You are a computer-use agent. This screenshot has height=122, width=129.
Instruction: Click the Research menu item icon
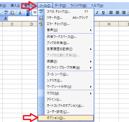coord(41,18)
